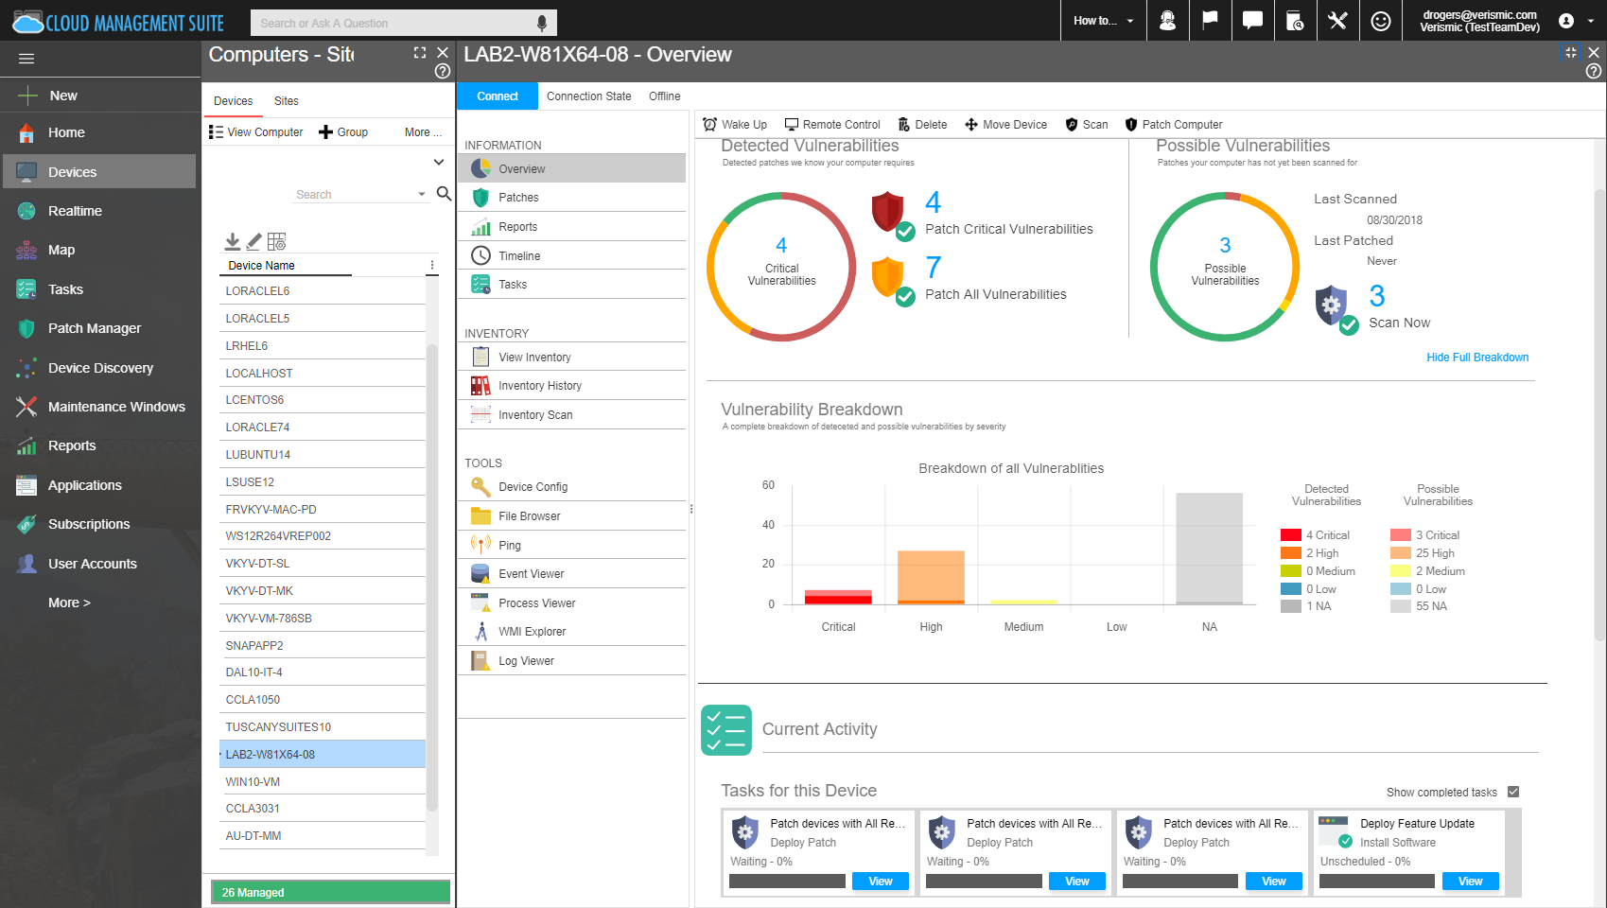Viewport: 1607px width, 908px height.
Task: Click the 4 Critical red legend swatch
Action: point(1291,535)
